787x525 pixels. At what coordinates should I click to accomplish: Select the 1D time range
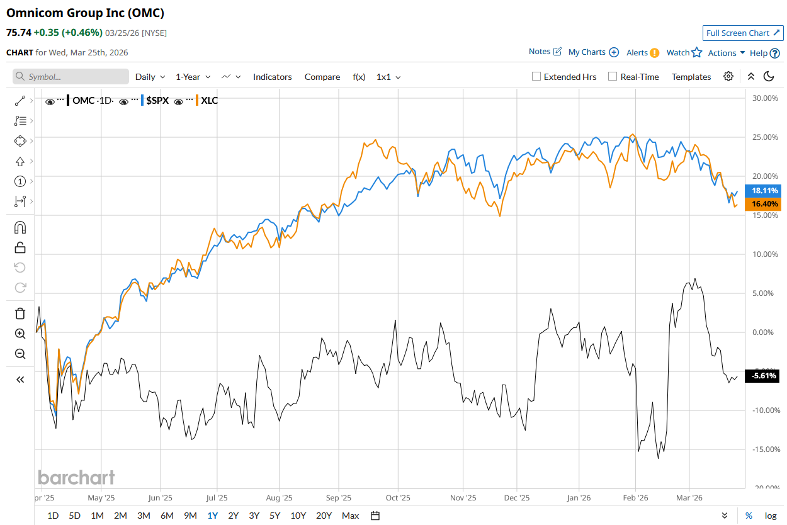tap(53, 516)
